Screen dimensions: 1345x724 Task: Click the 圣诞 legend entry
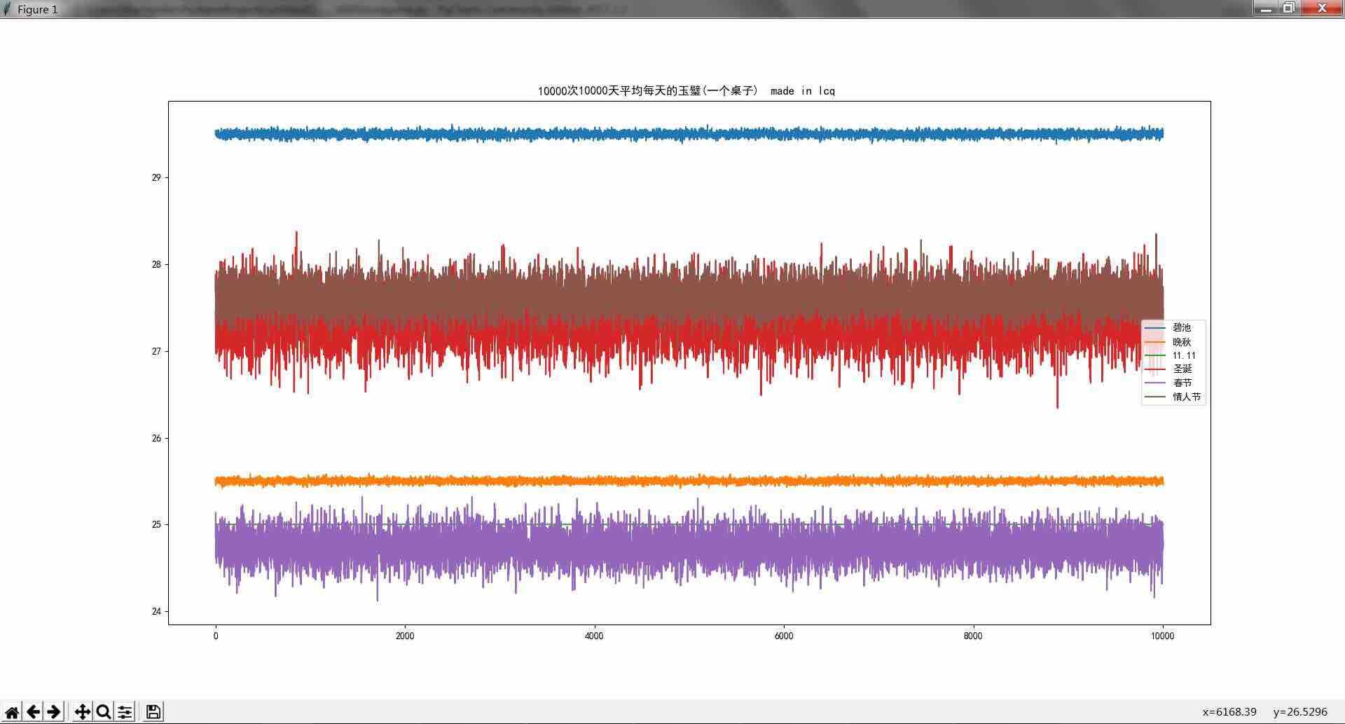coord(1182,369)
